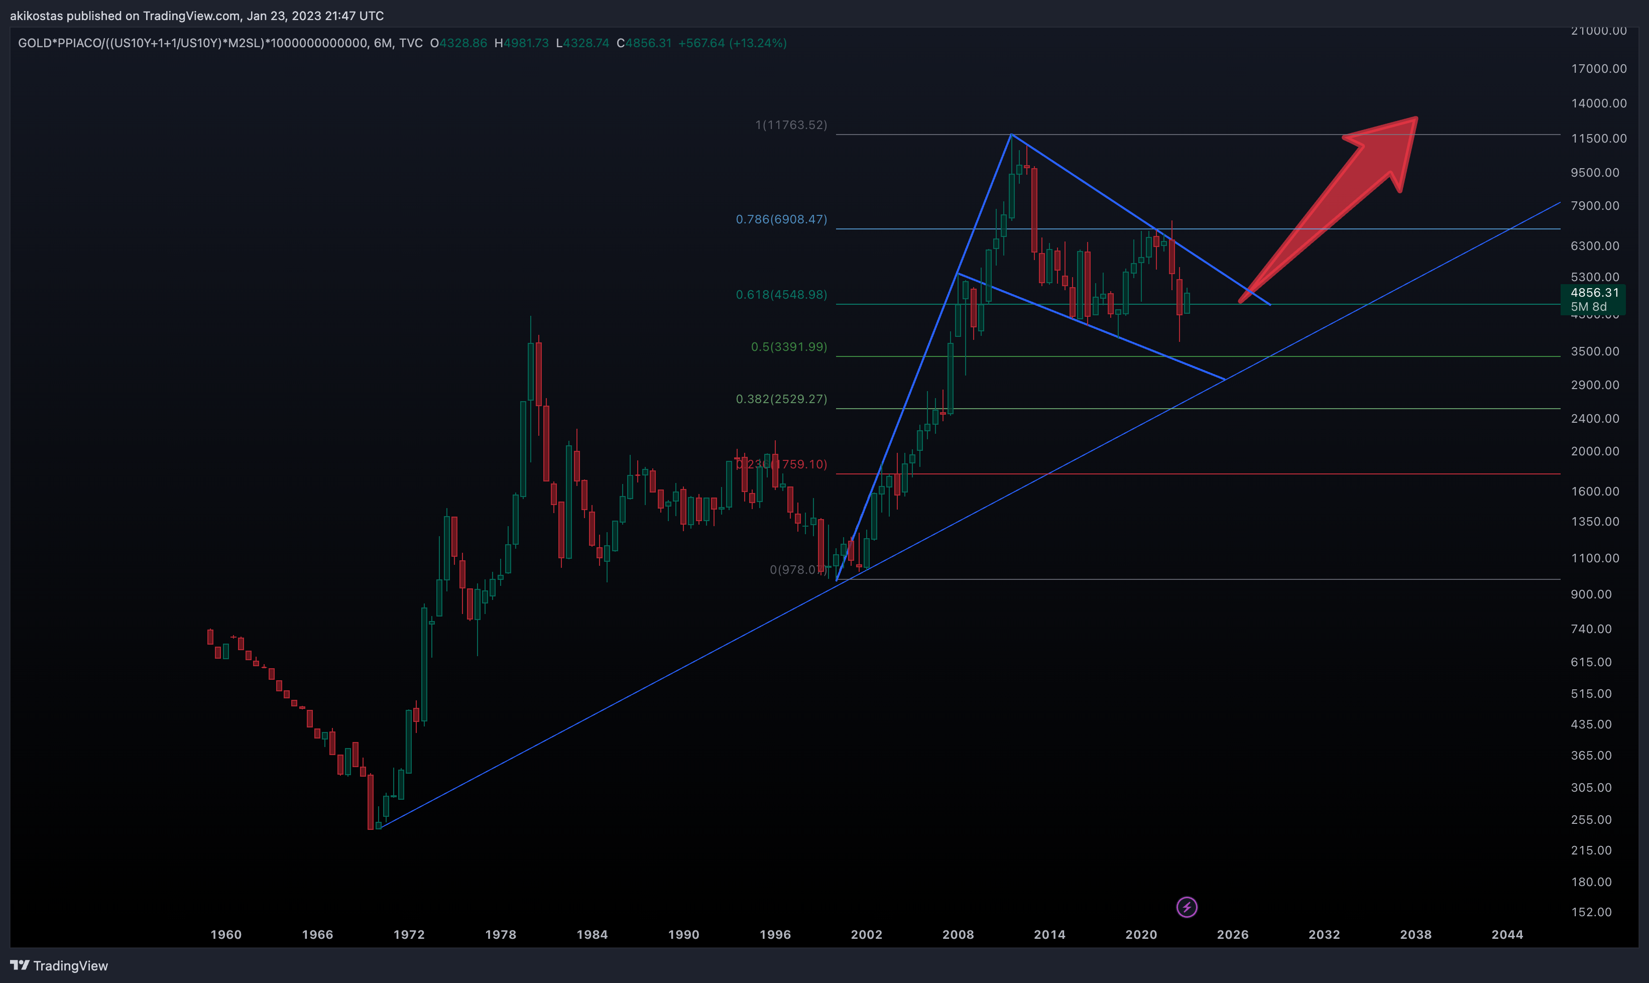Click the 2008 label on time axis
This screenshot has width=1649, height=983.
point(958,935)
